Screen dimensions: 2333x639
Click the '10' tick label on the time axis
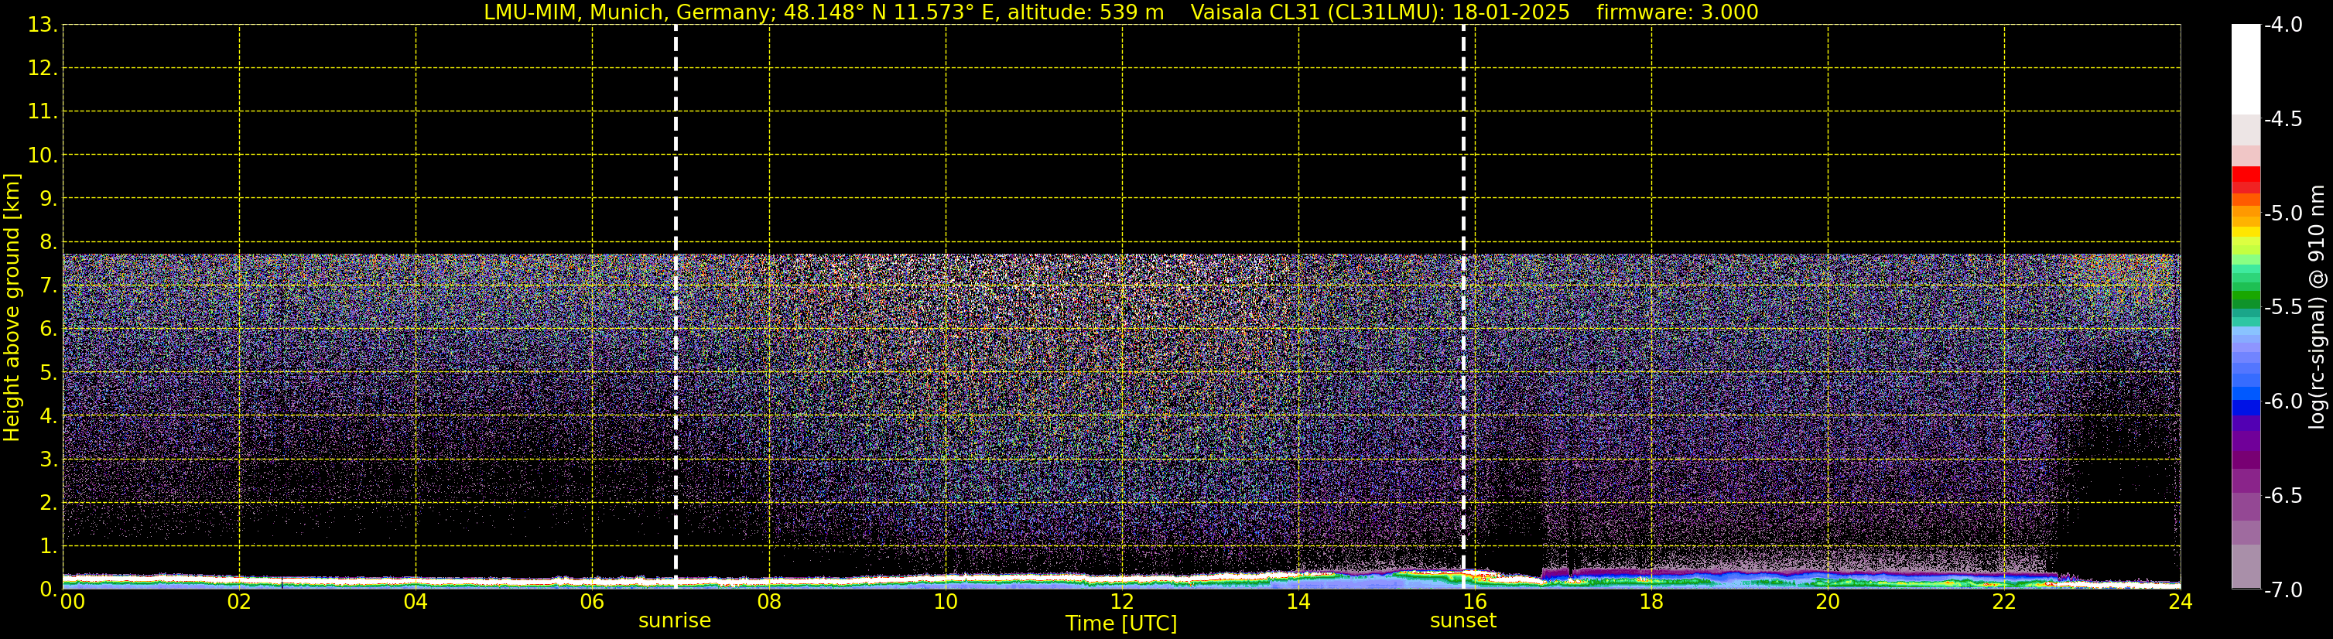(946, 602)
